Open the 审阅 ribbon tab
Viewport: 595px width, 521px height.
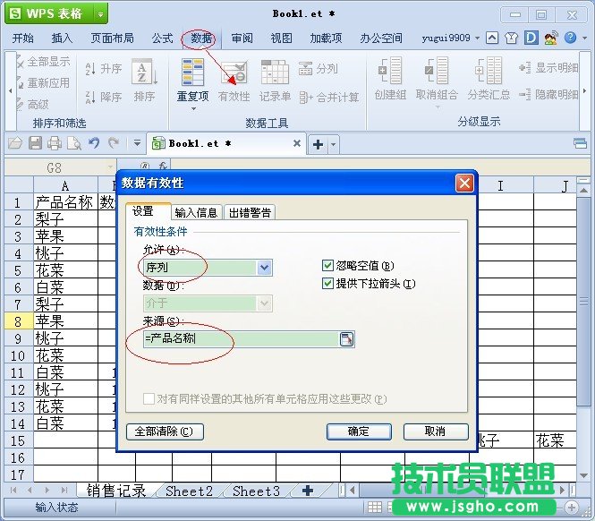click(242, 38)
